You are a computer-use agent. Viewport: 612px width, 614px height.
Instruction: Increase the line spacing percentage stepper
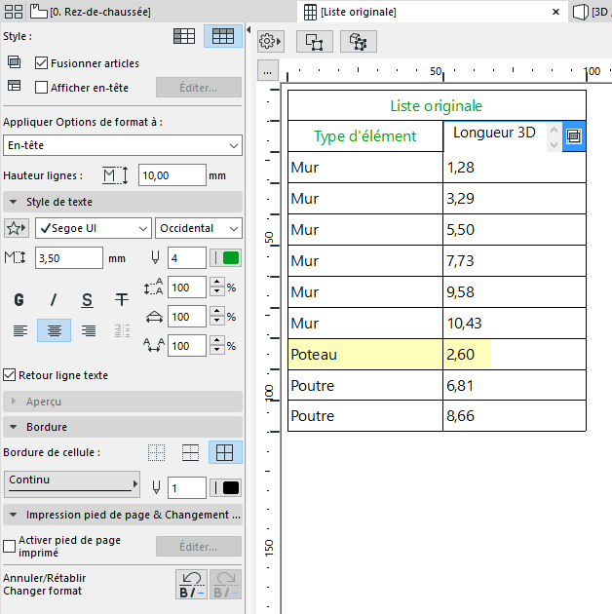pyautogui.click(x=217, y=282)
